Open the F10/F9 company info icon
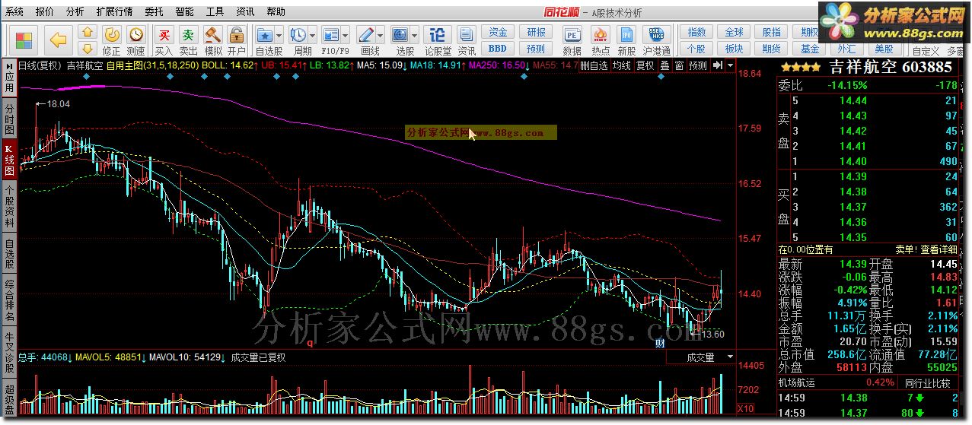This screenshot has height=425, width=972. (x=331, y=36)
